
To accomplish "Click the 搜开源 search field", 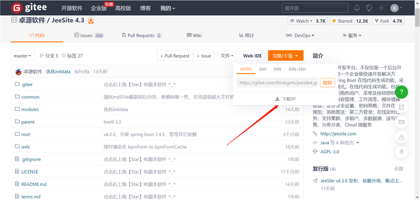I will pyautogui.click(x=315, y=8).
